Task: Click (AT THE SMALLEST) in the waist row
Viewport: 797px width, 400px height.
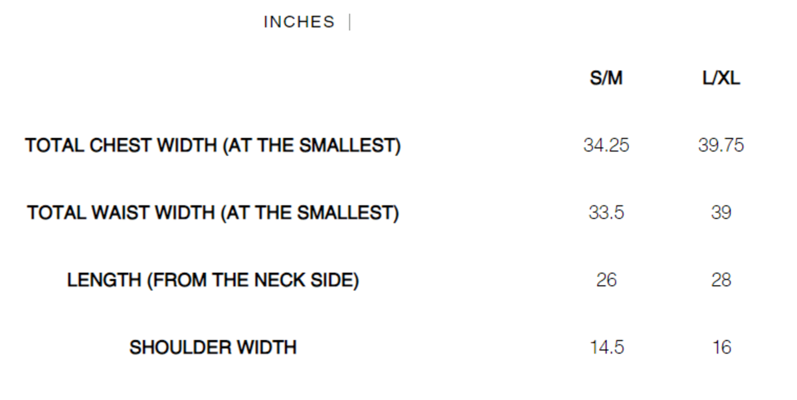Action: 310,213
